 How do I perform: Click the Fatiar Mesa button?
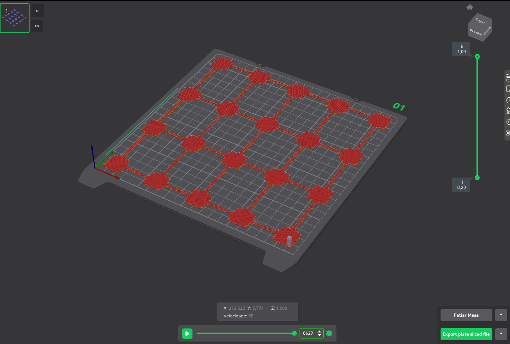(466, 315)
